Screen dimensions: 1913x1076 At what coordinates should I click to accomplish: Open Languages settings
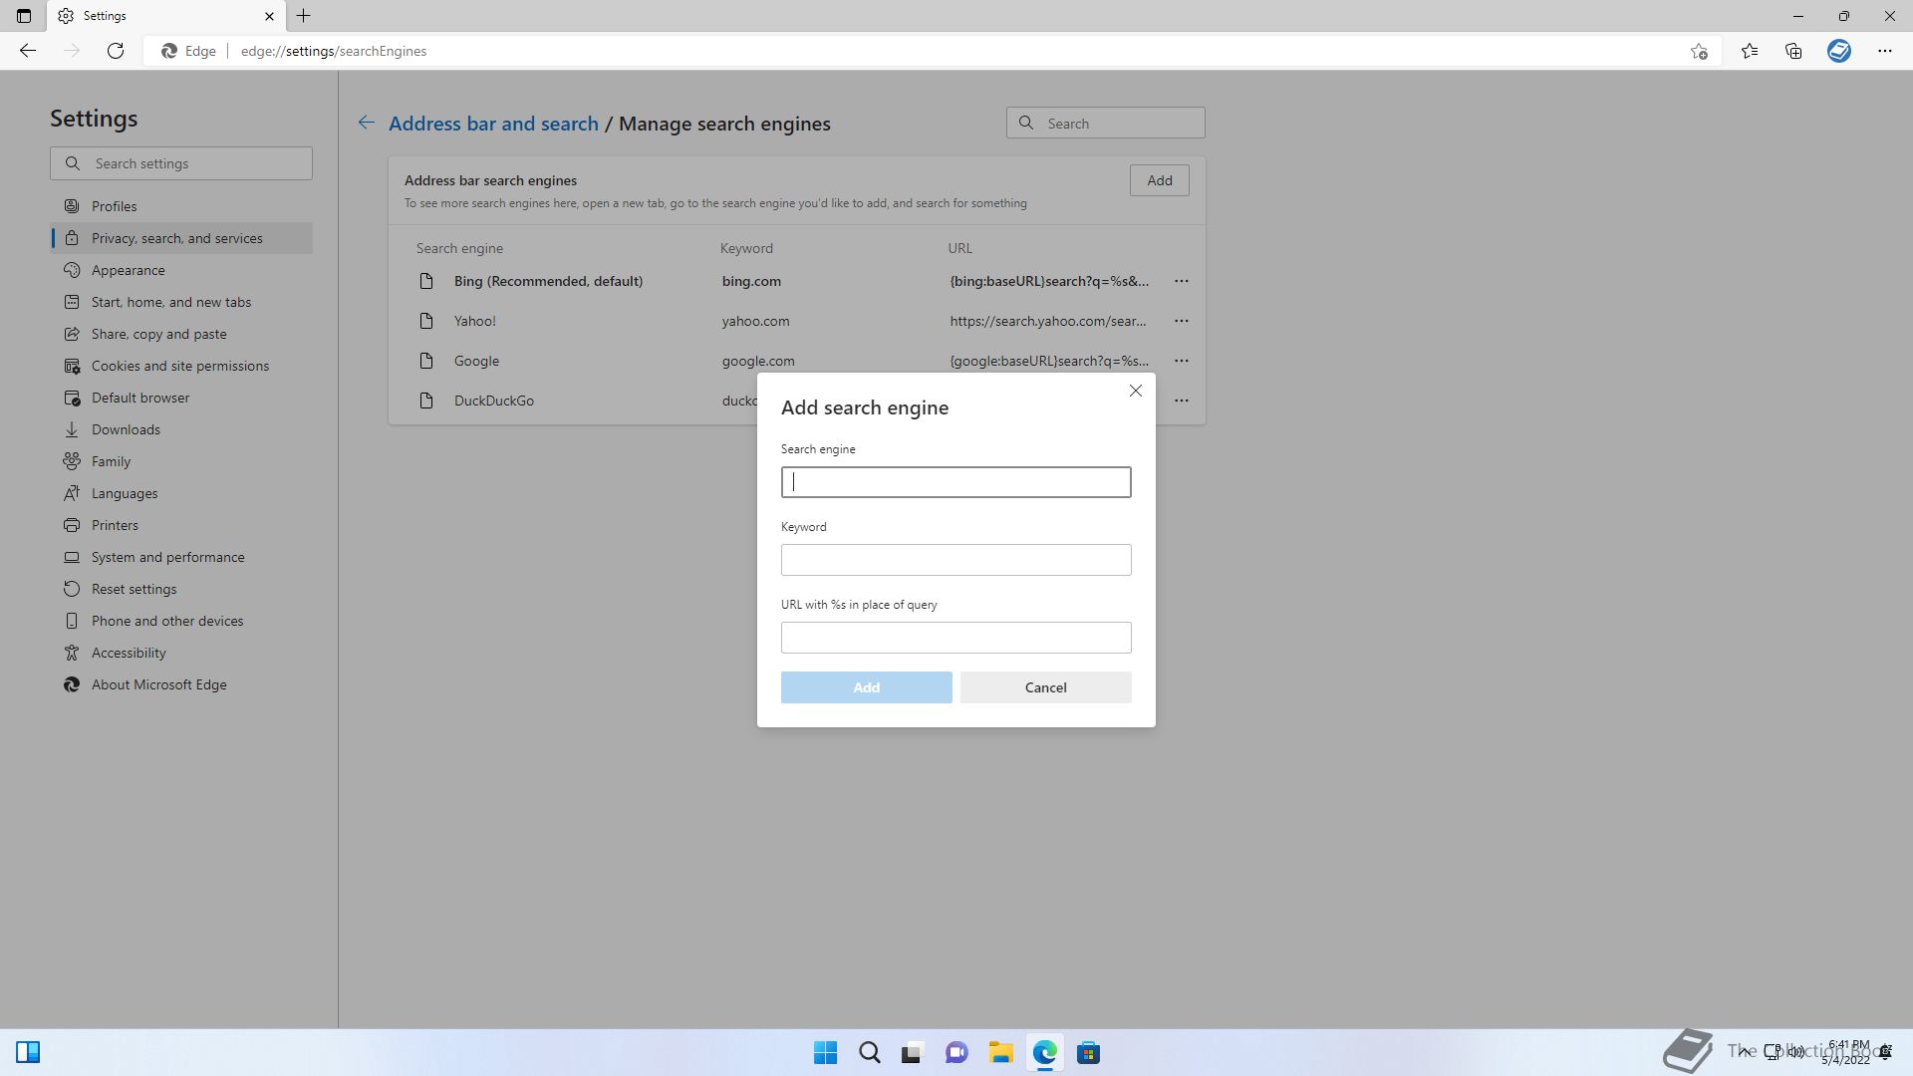tap(181, 493)
